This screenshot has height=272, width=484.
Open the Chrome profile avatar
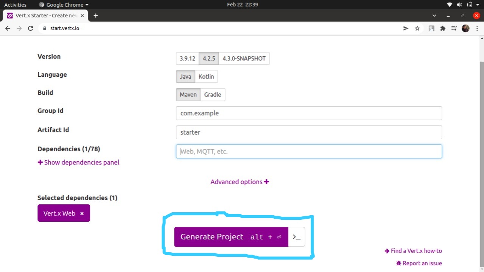point(465,28)
